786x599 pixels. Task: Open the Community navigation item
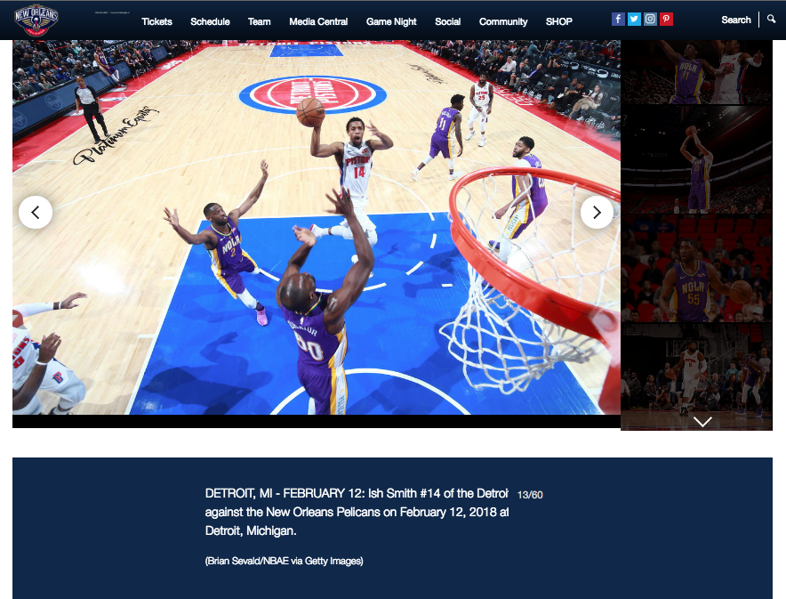pyautogui.click(x=503, y=21)
